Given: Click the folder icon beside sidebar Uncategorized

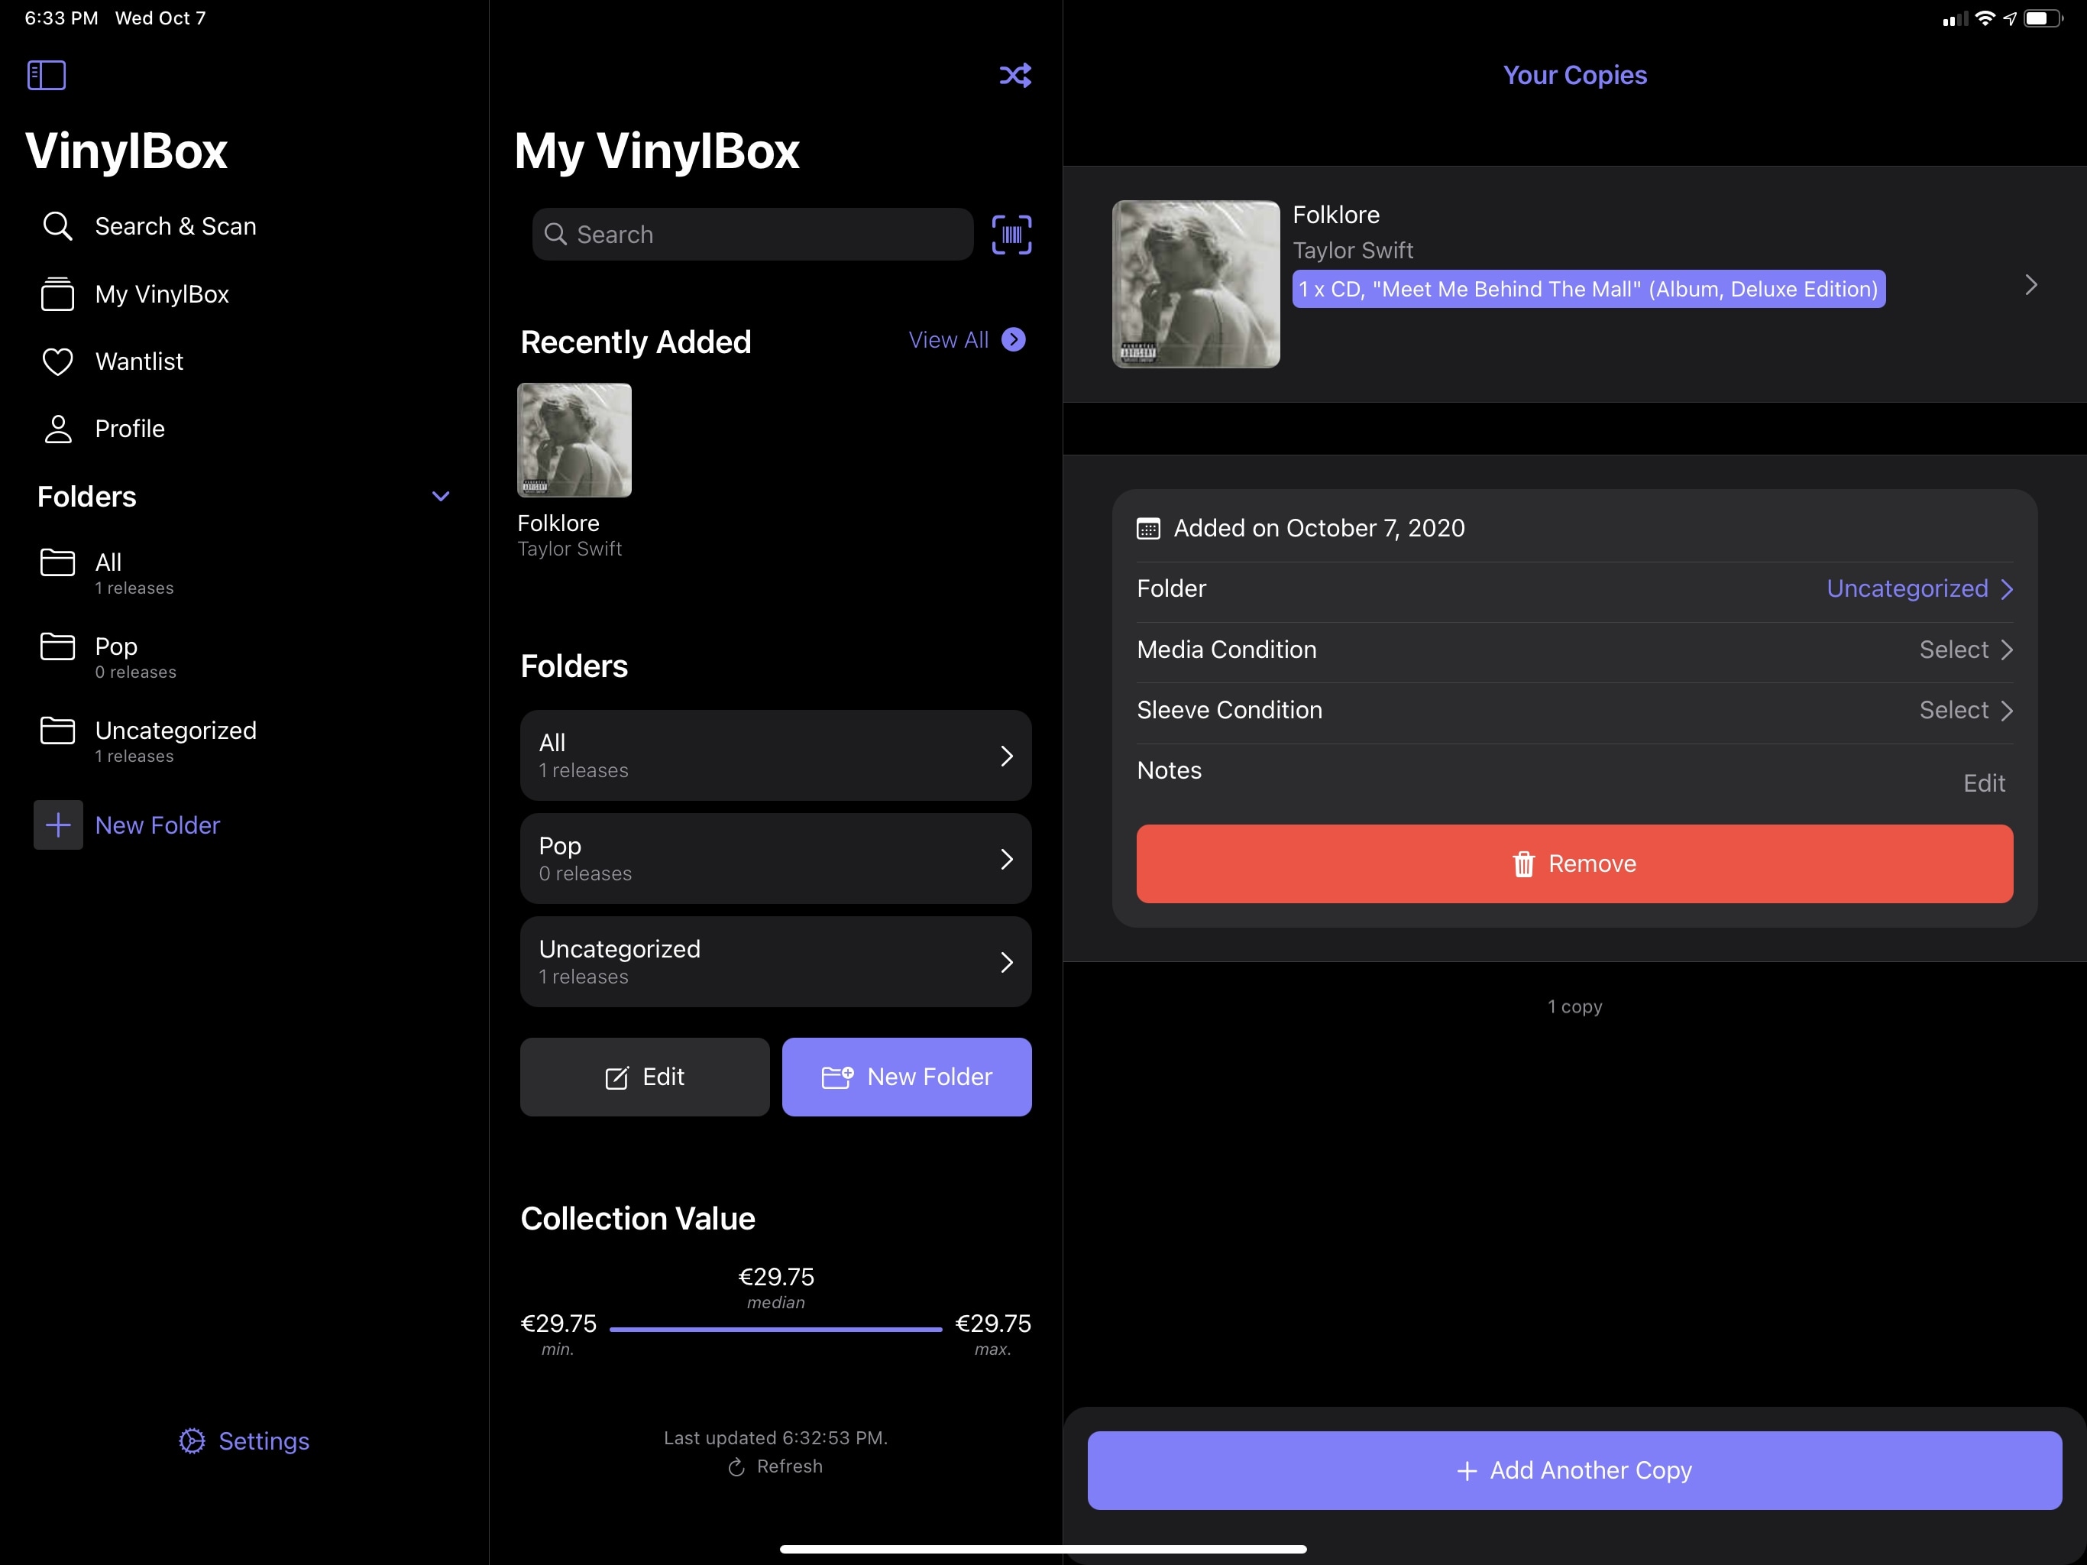Looking at the screenshot, I should click(57, 731).
